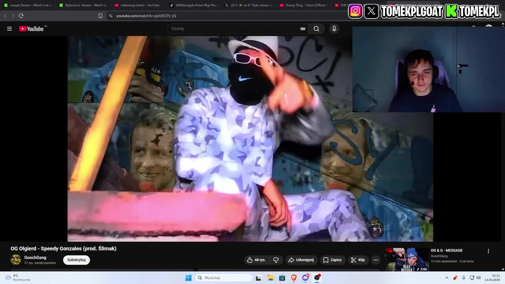
Task: Open Task View on the taskbar
Action: 258,278
